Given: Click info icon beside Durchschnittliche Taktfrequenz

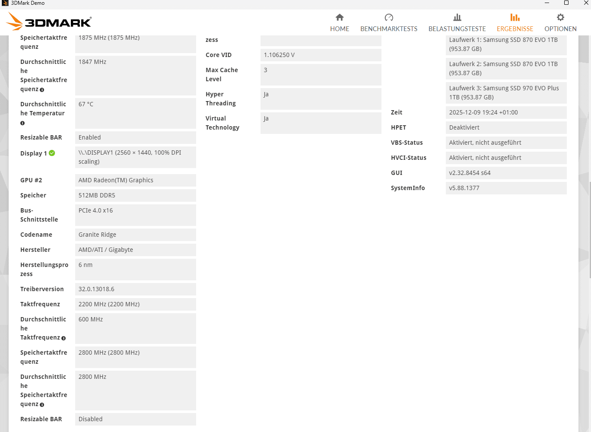Looking at the screenshot, I should click(x=64, y=338).
